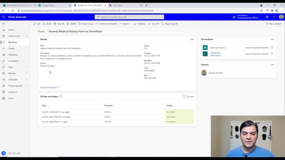Open Analytics for this flow
Image resolution: width=285 pixels, height=160 pixels.
140,24
